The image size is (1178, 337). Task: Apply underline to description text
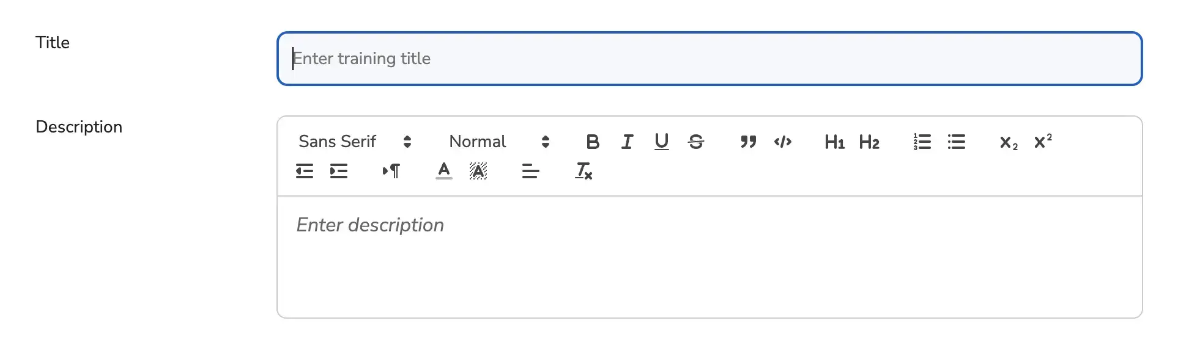pyautogui.click(x=661, y=142)
